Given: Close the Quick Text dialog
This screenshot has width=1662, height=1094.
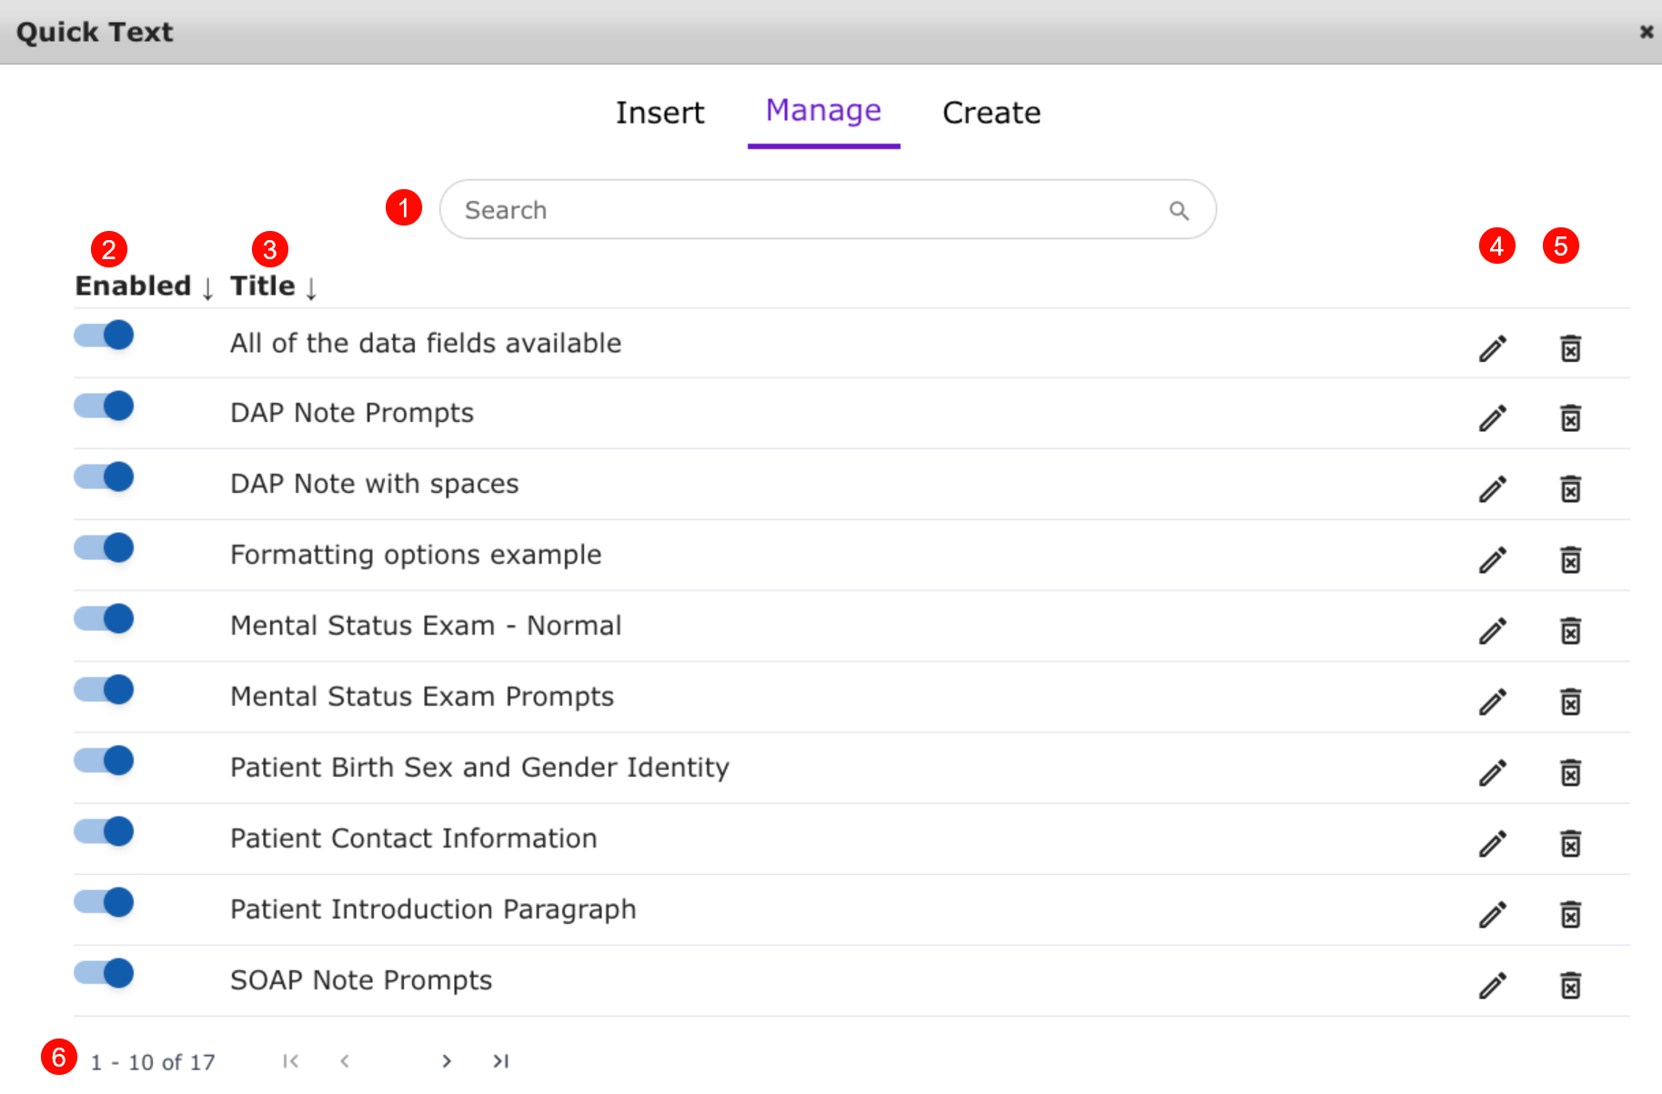Looking at the screenshot, I should pos(1646,32).
